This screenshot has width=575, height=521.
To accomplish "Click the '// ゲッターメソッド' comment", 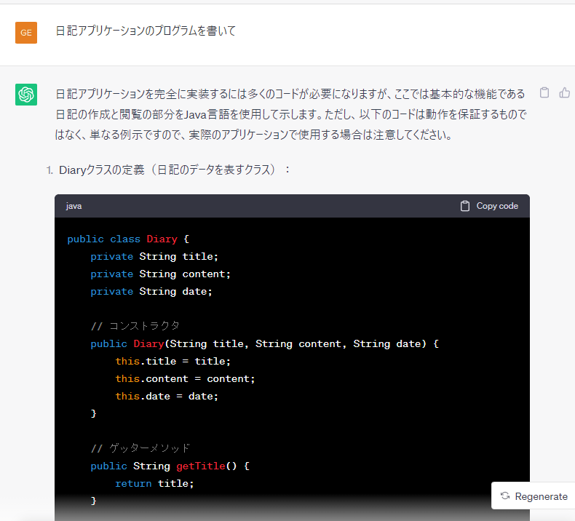I will coord(140,448).
